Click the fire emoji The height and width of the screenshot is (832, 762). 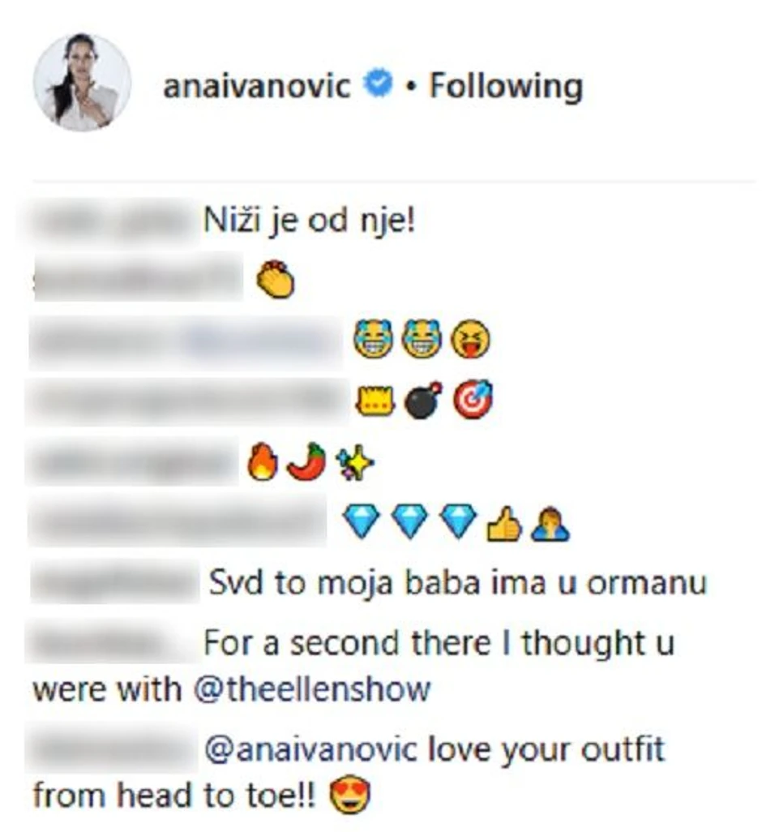pos(263,461)
